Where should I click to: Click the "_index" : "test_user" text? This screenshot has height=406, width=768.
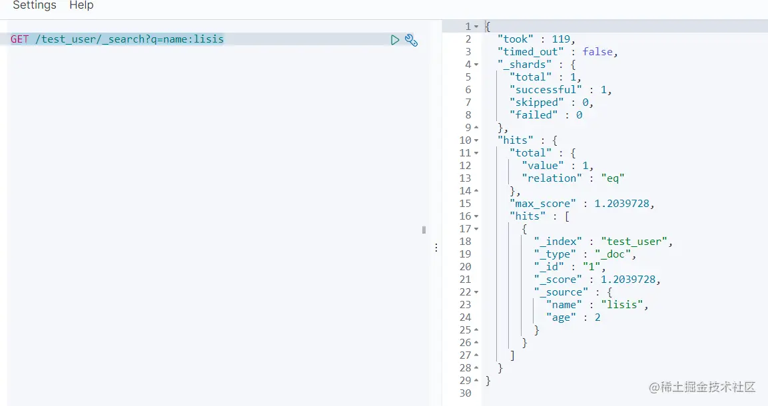[x=603, y=242]
